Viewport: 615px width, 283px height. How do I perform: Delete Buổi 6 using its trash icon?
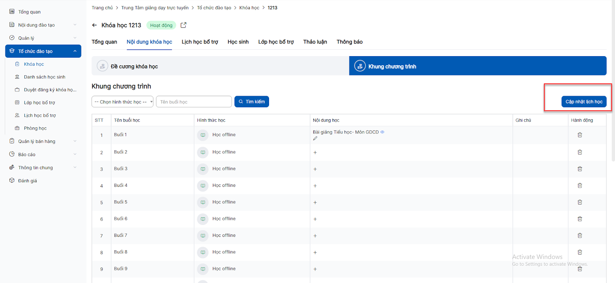coord(580,219)
